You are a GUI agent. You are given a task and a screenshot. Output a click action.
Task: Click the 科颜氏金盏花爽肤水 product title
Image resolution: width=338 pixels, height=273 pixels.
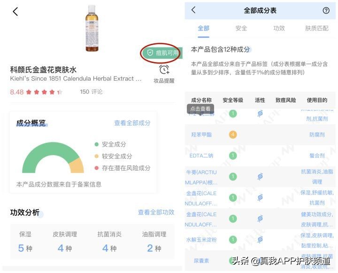pos(43,70)
